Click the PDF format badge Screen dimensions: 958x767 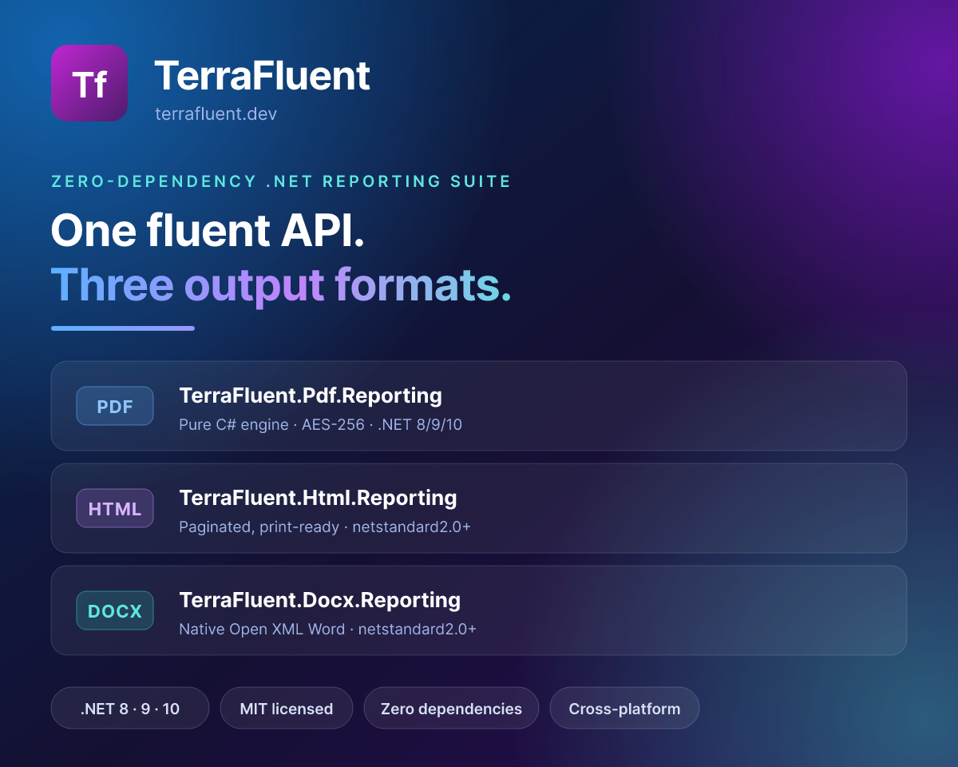point(115,406)
